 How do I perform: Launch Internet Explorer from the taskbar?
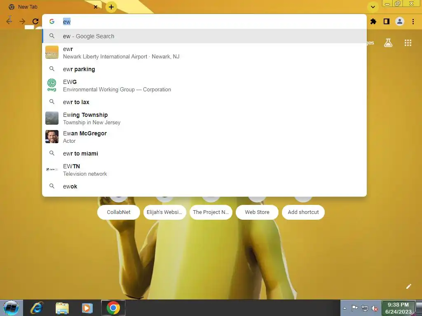pyautogui.click(x=36, y=308)
